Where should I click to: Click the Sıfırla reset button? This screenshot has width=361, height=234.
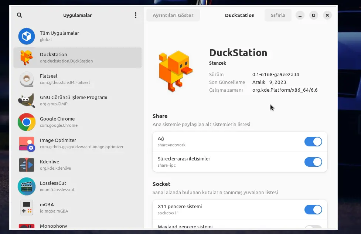coord(278,15)
